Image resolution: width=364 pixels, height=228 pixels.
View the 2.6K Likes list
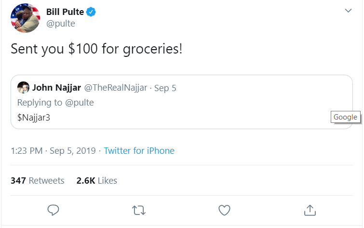pos(96,181)
